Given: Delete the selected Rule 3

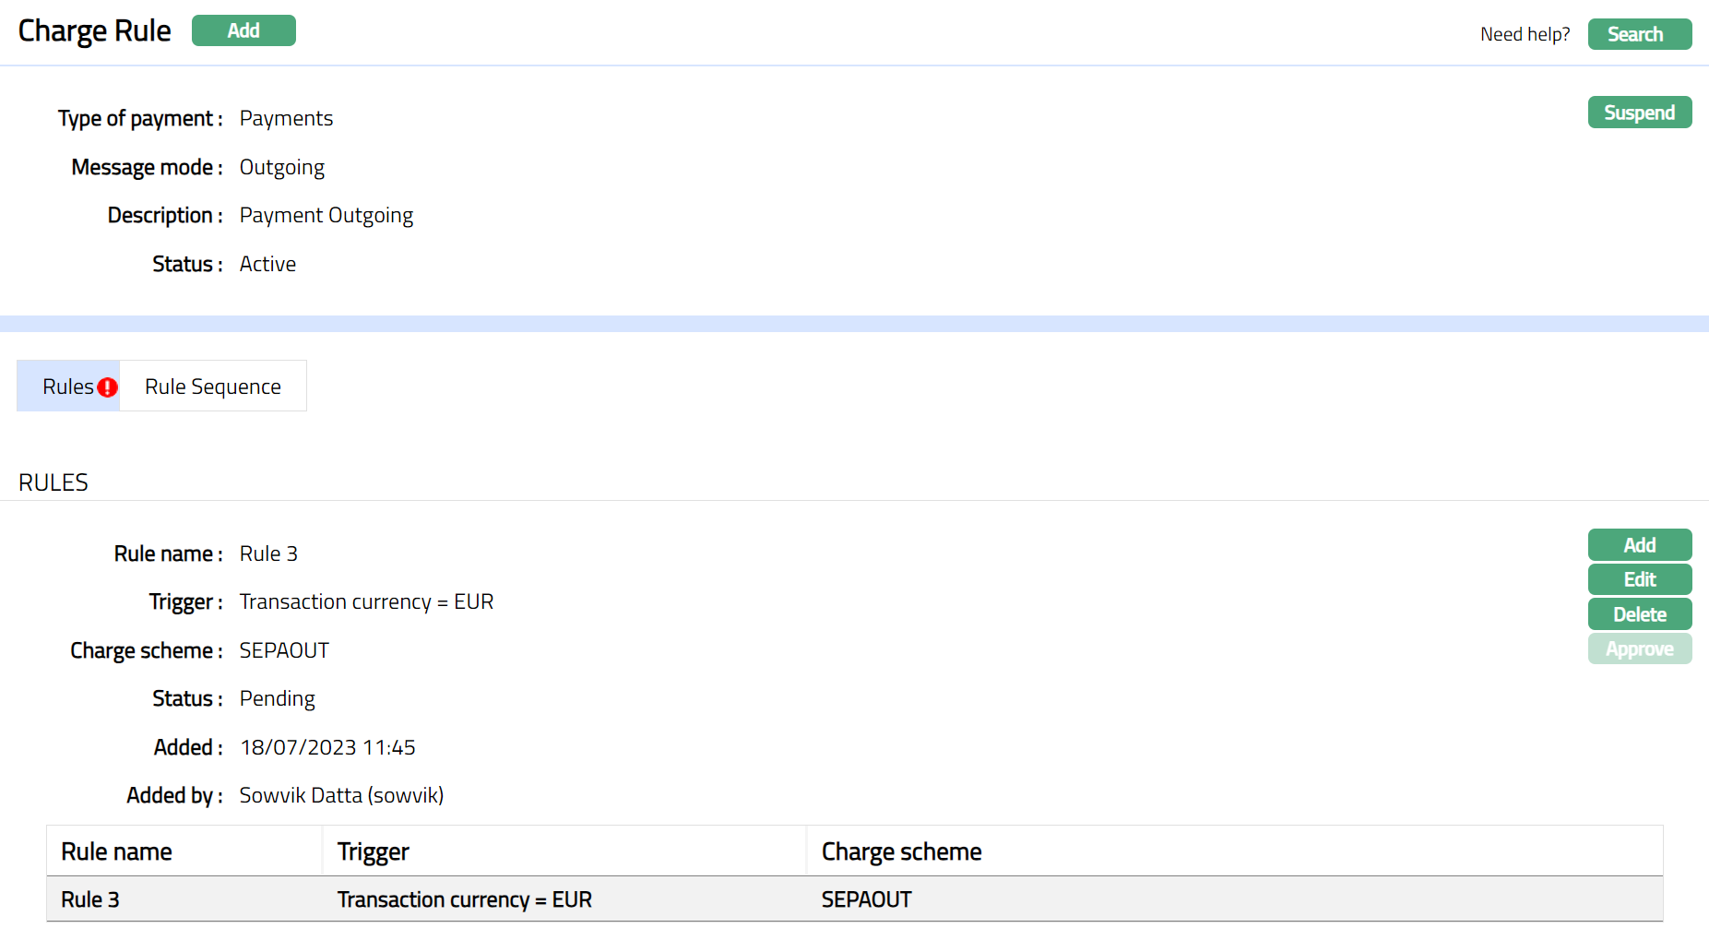Looking at the screenshot, I should coord(1639,614).
